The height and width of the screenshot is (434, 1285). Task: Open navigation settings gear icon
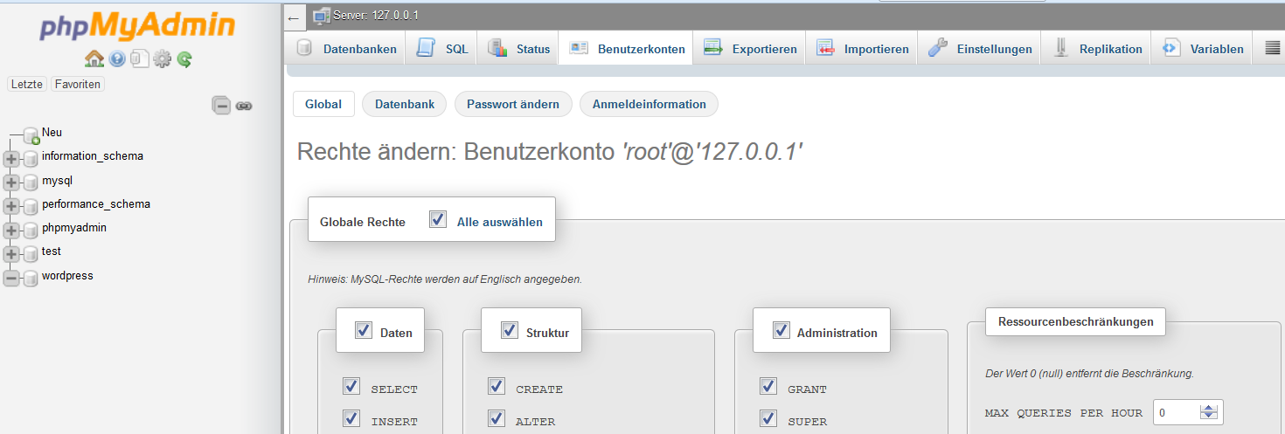click(162, 59)
